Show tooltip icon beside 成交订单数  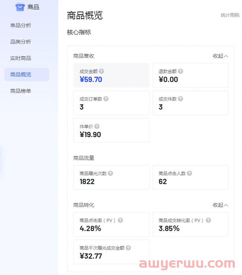point(106,99)
